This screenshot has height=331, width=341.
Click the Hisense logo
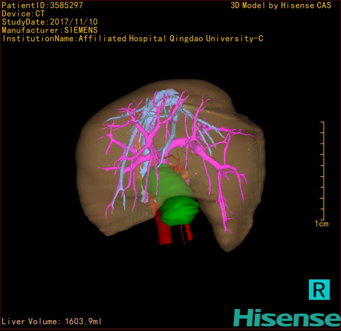(287, 318)
